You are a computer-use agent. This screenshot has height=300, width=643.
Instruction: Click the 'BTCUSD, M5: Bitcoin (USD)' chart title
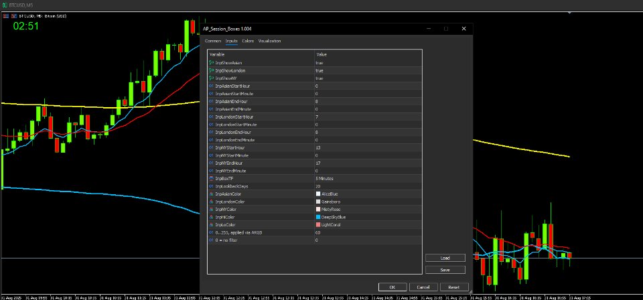[x=43, y=15]
